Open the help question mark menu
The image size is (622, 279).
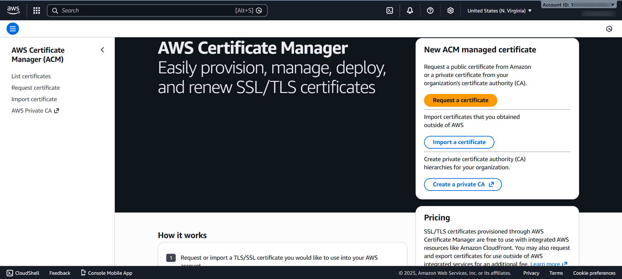430,10
